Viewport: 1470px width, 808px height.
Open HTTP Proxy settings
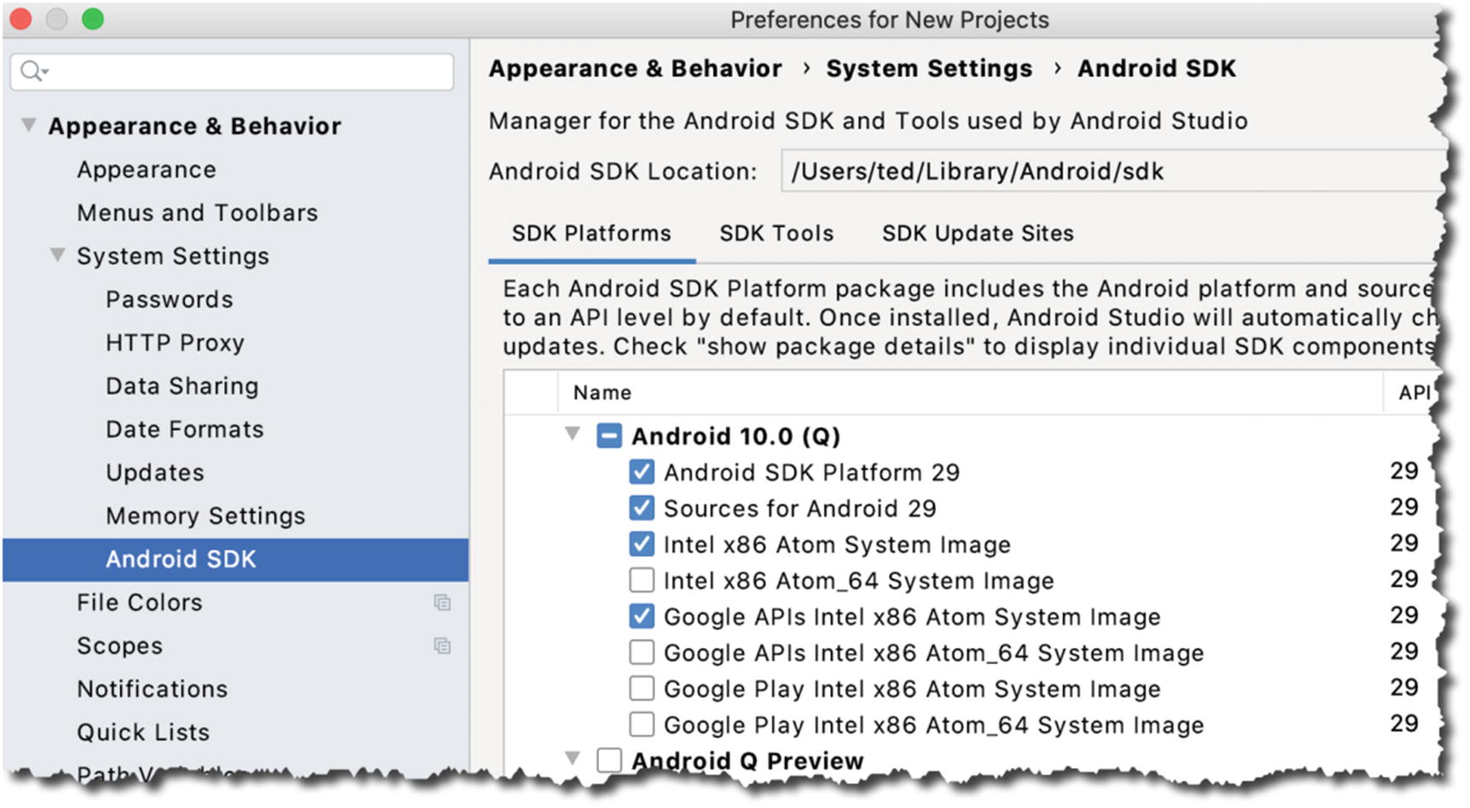[x=176, y=343]
